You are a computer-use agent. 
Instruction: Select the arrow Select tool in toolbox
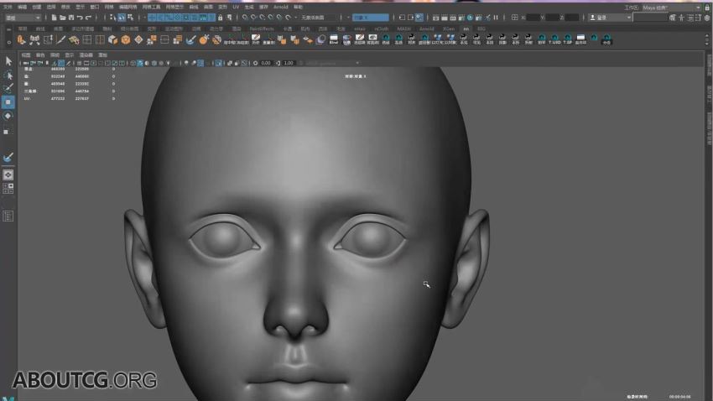tap(8, 60)
